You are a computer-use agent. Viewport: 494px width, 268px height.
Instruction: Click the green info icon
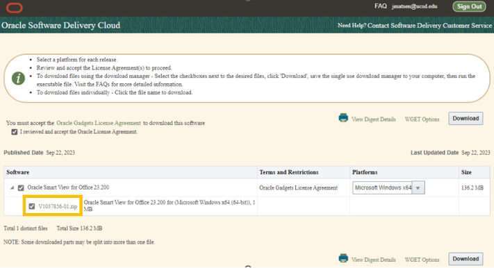18,78
